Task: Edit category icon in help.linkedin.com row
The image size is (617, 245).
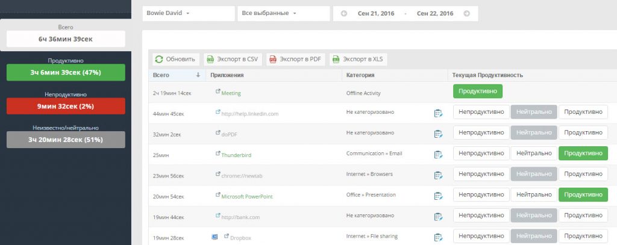Action: click(438, 113)
